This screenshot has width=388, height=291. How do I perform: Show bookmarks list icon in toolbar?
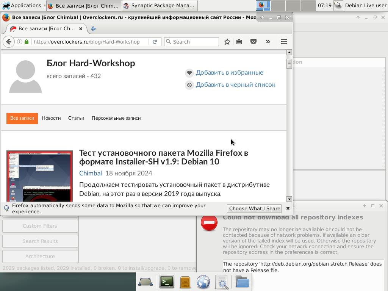239,42
